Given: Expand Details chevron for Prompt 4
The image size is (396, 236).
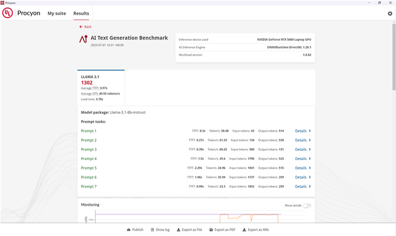Looking at the screenshot, I should 310,159.
